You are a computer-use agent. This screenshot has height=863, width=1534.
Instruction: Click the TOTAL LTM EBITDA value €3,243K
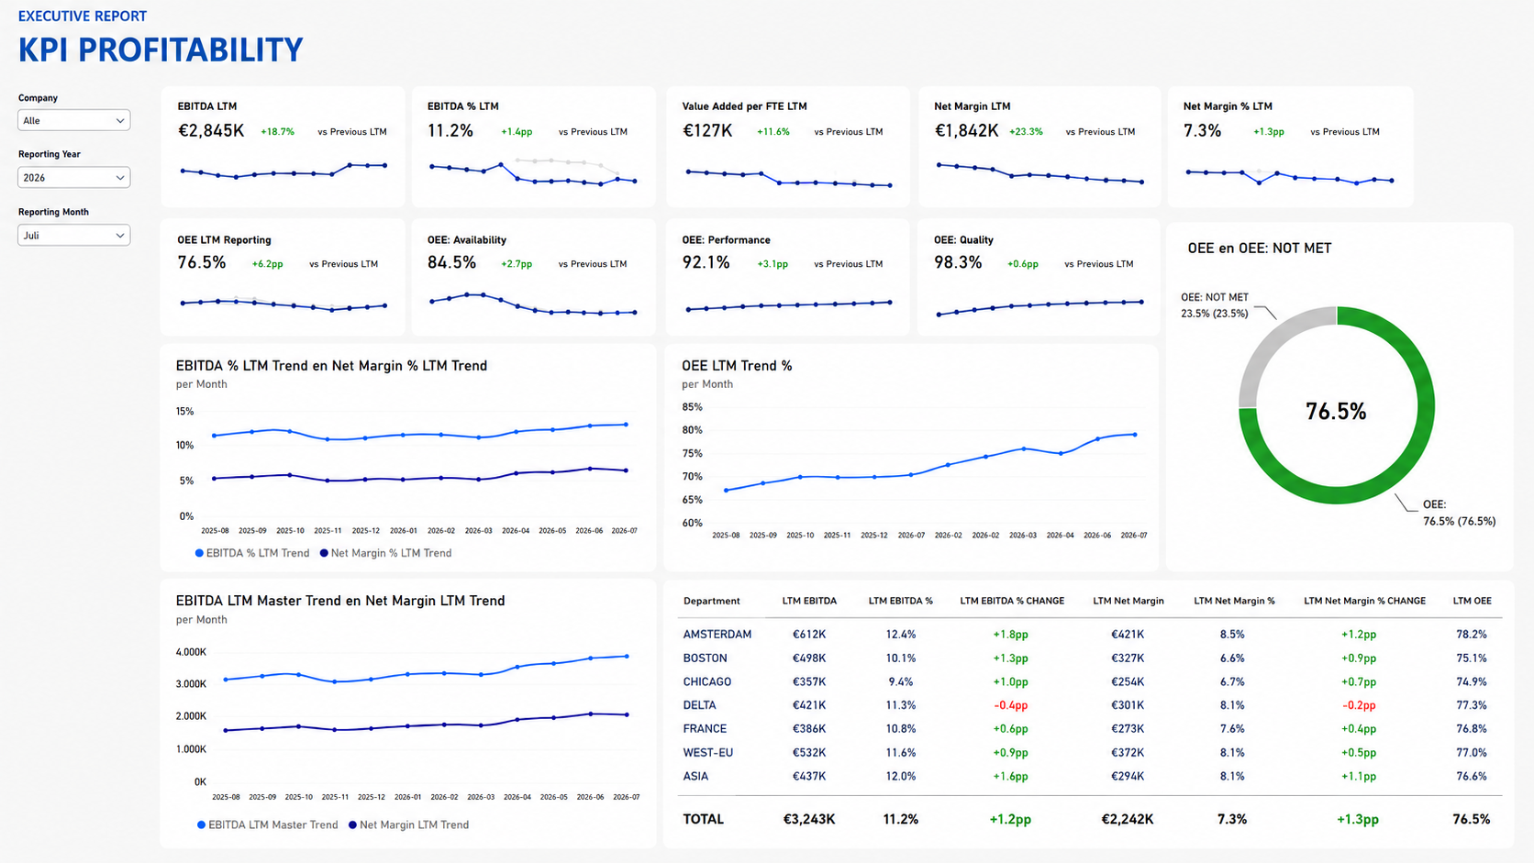pos(808,819)
